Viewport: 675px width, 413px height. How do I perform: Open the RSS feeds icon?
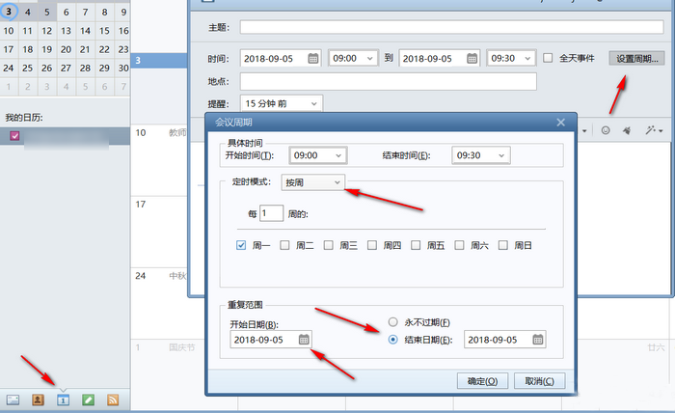pyautogui.click(x=113, y=399)
